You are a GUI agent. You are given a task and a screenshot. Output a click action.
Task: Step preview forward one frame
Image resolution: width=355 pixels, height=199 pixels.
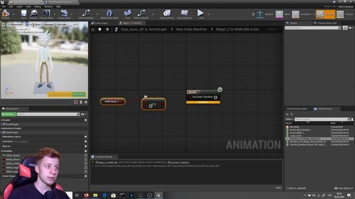pyautogui.click(x=86, y=102)
